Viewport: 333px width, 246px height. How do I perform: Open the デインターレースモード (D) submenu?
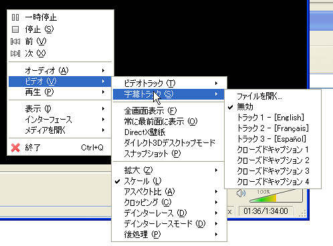[169, 224]
